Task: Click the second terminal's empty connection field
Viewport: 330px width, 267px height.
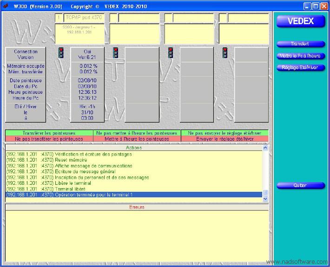Action: click(x=139, y=18)
